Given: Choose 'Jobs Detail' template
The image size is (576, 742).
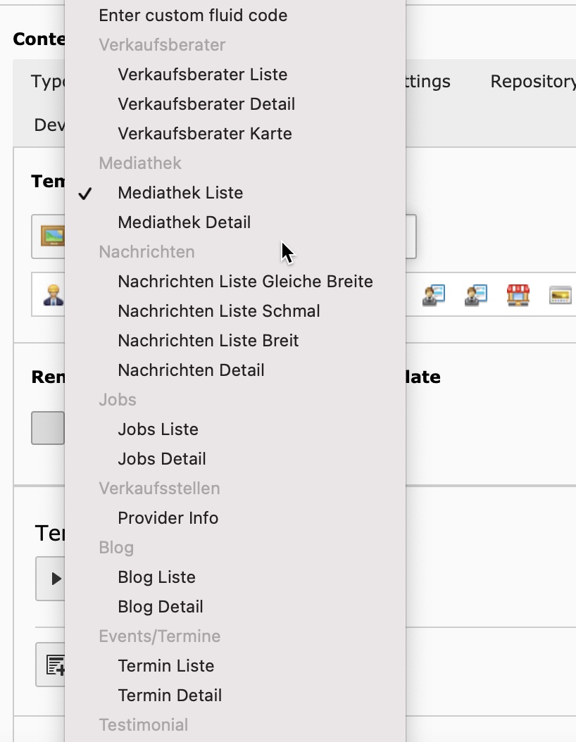Looking at the screenshot, I should pos(235,459).
